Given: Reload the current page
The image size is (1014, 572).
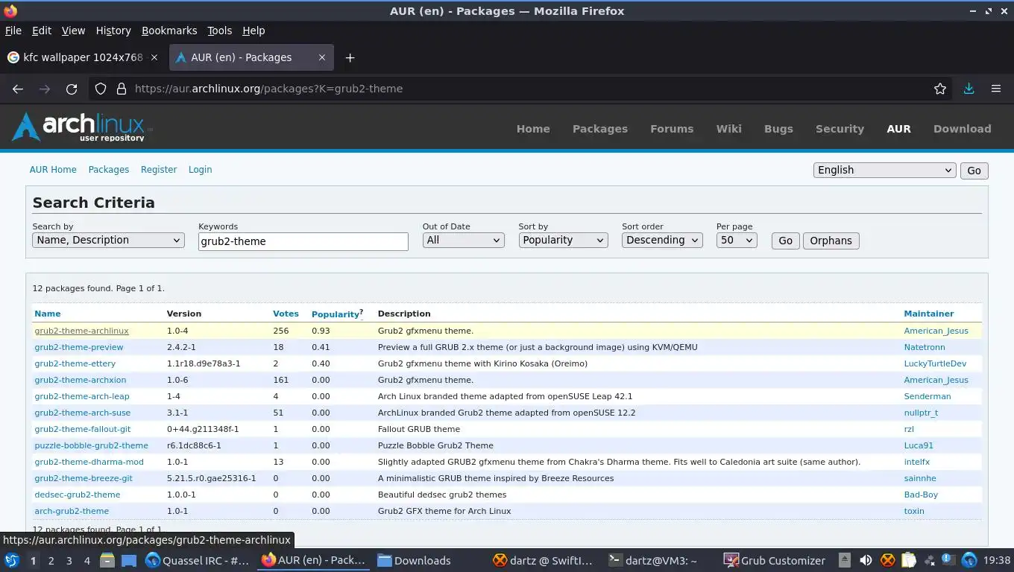Looking at the screenshot, I should [72, 89].
